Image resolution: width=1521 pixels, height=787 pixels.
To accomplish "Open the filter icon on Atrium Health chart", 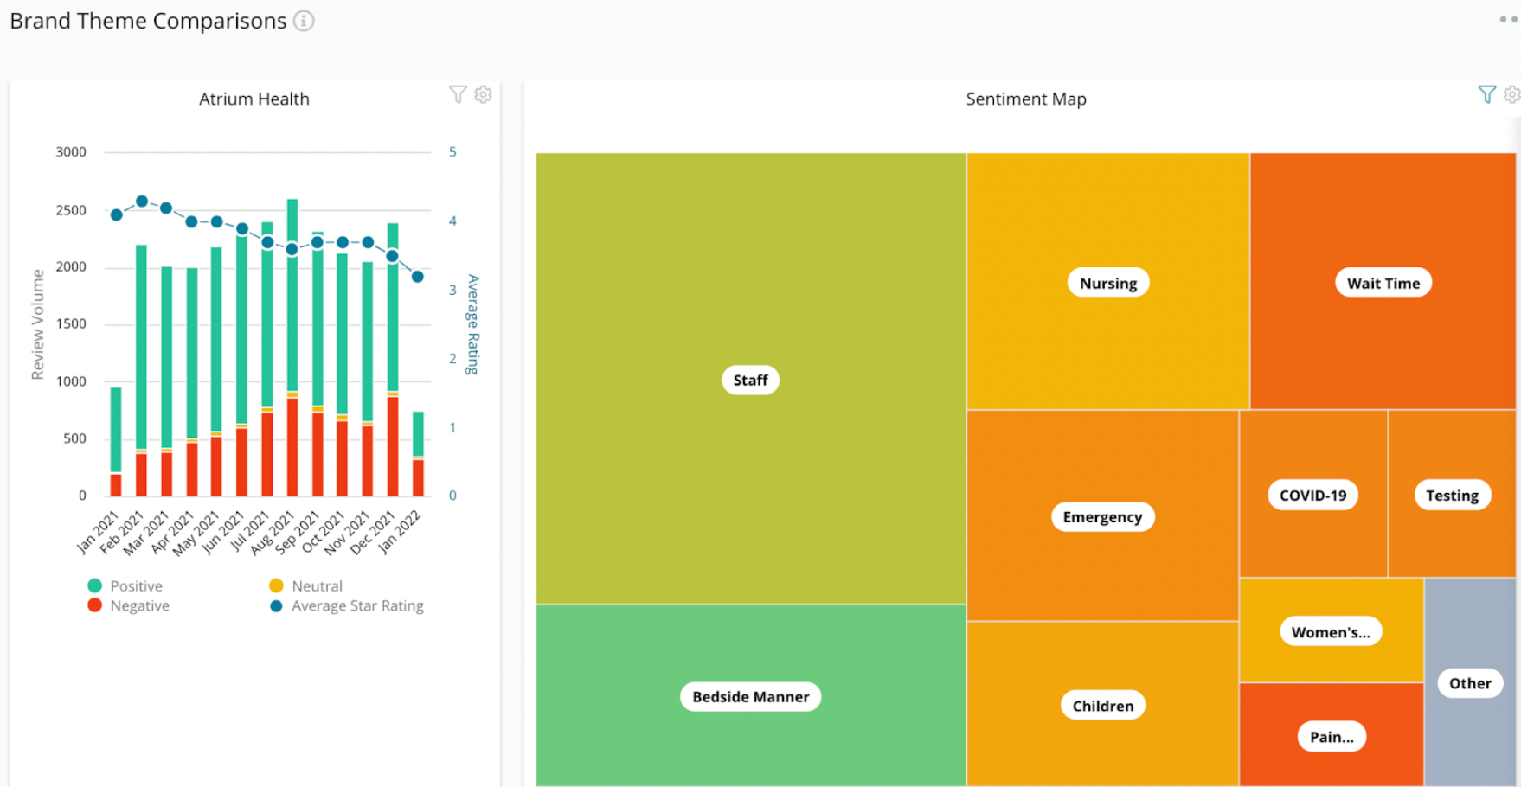I will [458, 95].
